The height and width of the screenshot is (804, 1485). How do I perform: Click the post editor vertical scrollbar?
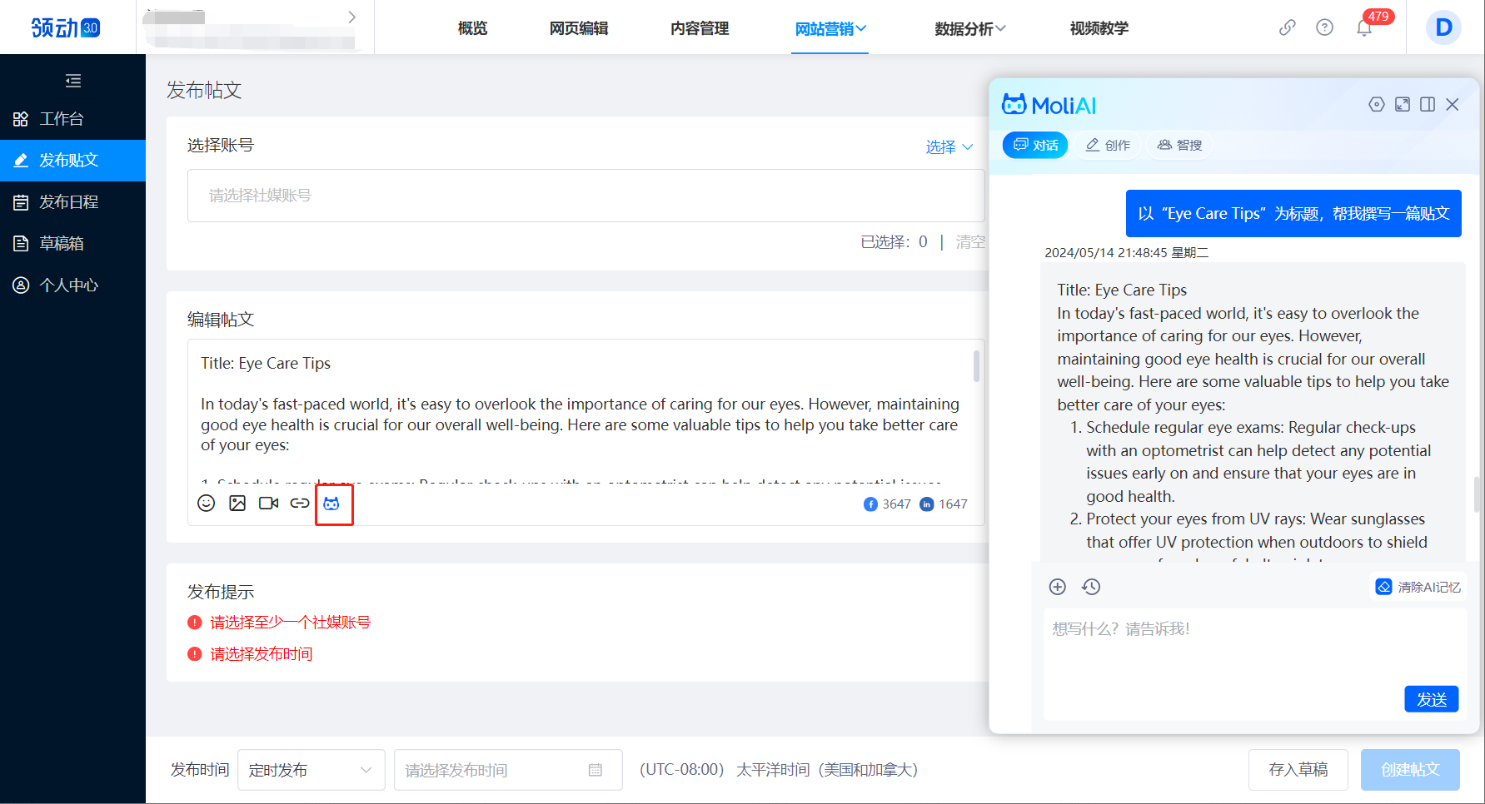976,366
